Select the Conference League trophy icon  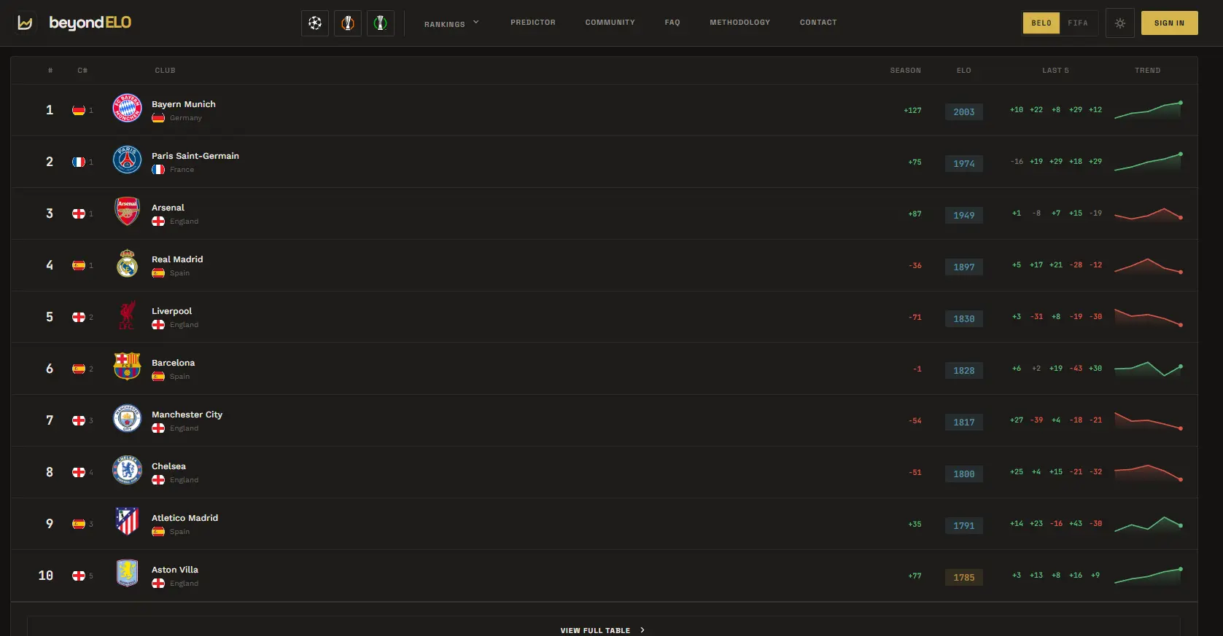tap(381, 23)
